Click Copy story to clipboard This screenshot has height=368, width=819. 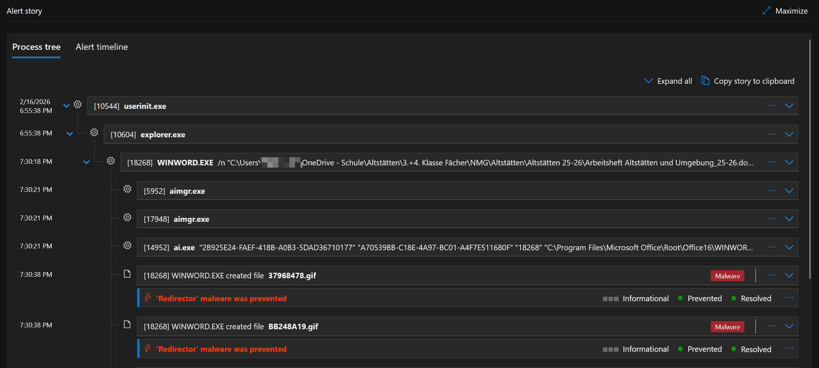click(x=748, y=81)
